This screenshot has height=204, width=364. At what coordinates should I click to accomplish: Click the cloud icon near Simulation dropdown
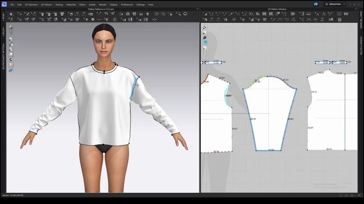(316, 4)
